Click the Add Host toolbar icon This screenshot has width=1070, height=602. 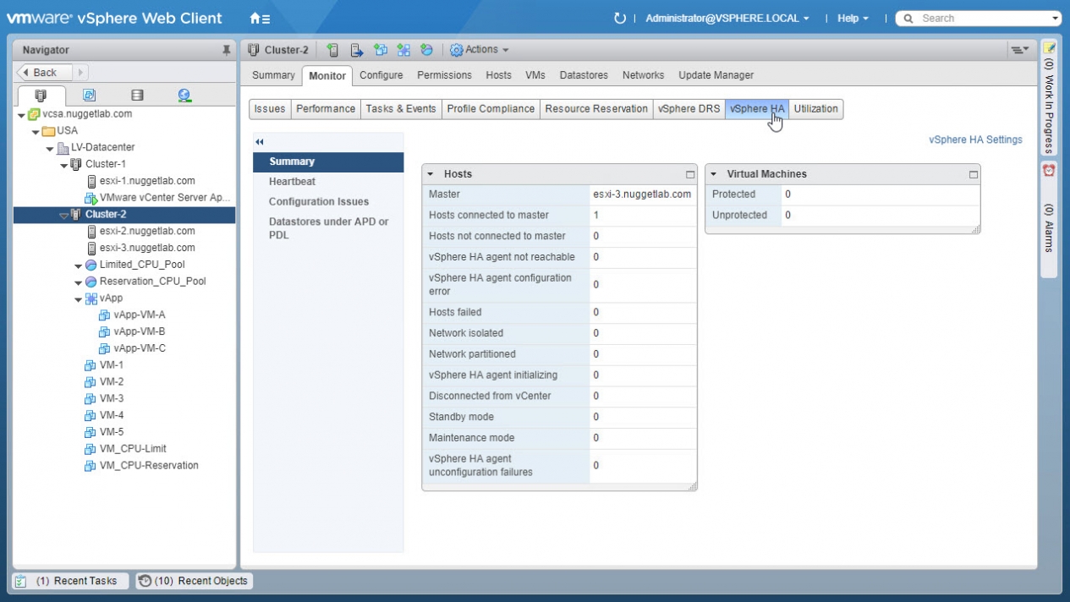coord(332,50)
